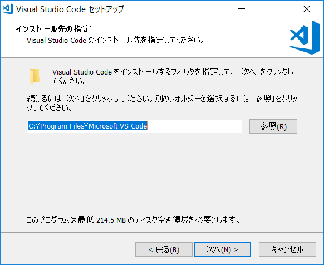324x265 pixels.
Task: Place cursor in empty area of path field
Action: (x=194, y=126)
